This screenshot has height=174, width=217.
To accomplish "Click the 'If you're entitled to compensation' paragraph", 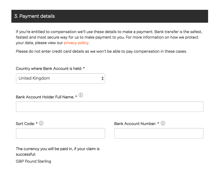I will coord(109,37).
